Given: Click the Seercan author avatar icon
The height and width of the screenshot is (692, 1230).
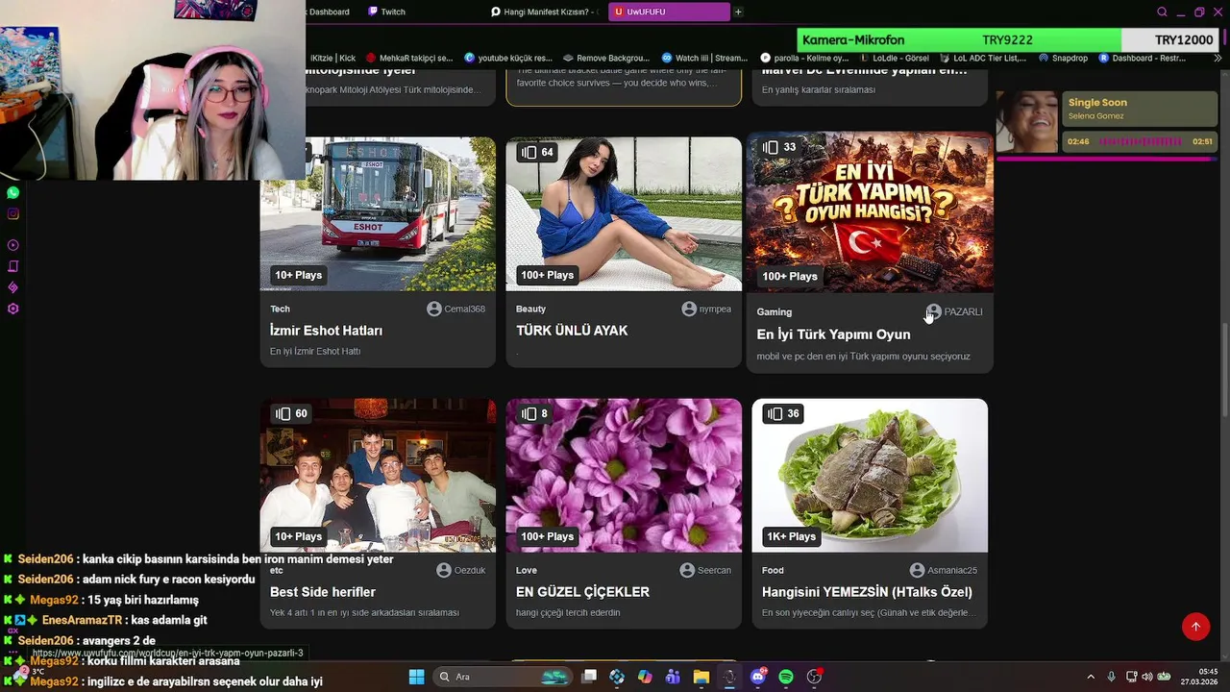Looking at the screenshot, I should click(687, 570).
